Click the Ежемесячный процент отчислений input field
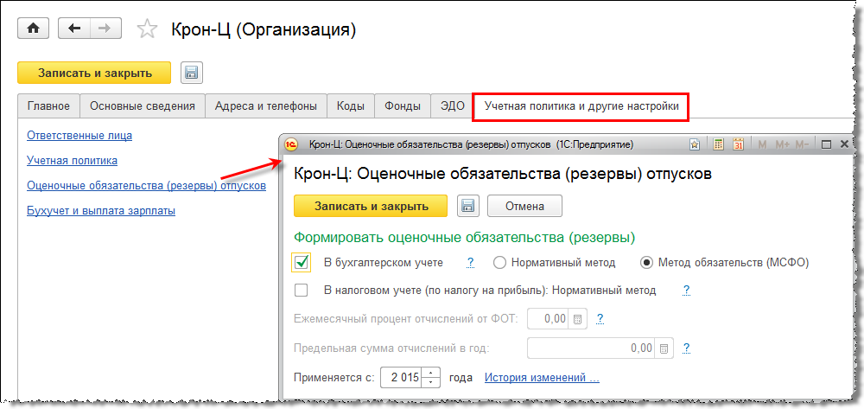 coord(550,318)
